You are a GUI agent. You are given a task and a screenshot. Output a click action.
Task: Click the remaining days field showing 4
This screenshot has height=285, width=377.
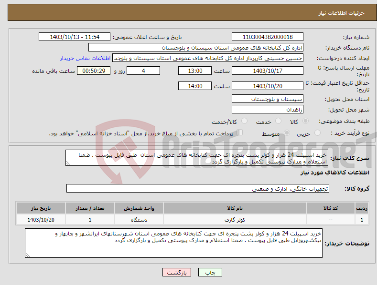pyautogui.click(x=143, y=71)
